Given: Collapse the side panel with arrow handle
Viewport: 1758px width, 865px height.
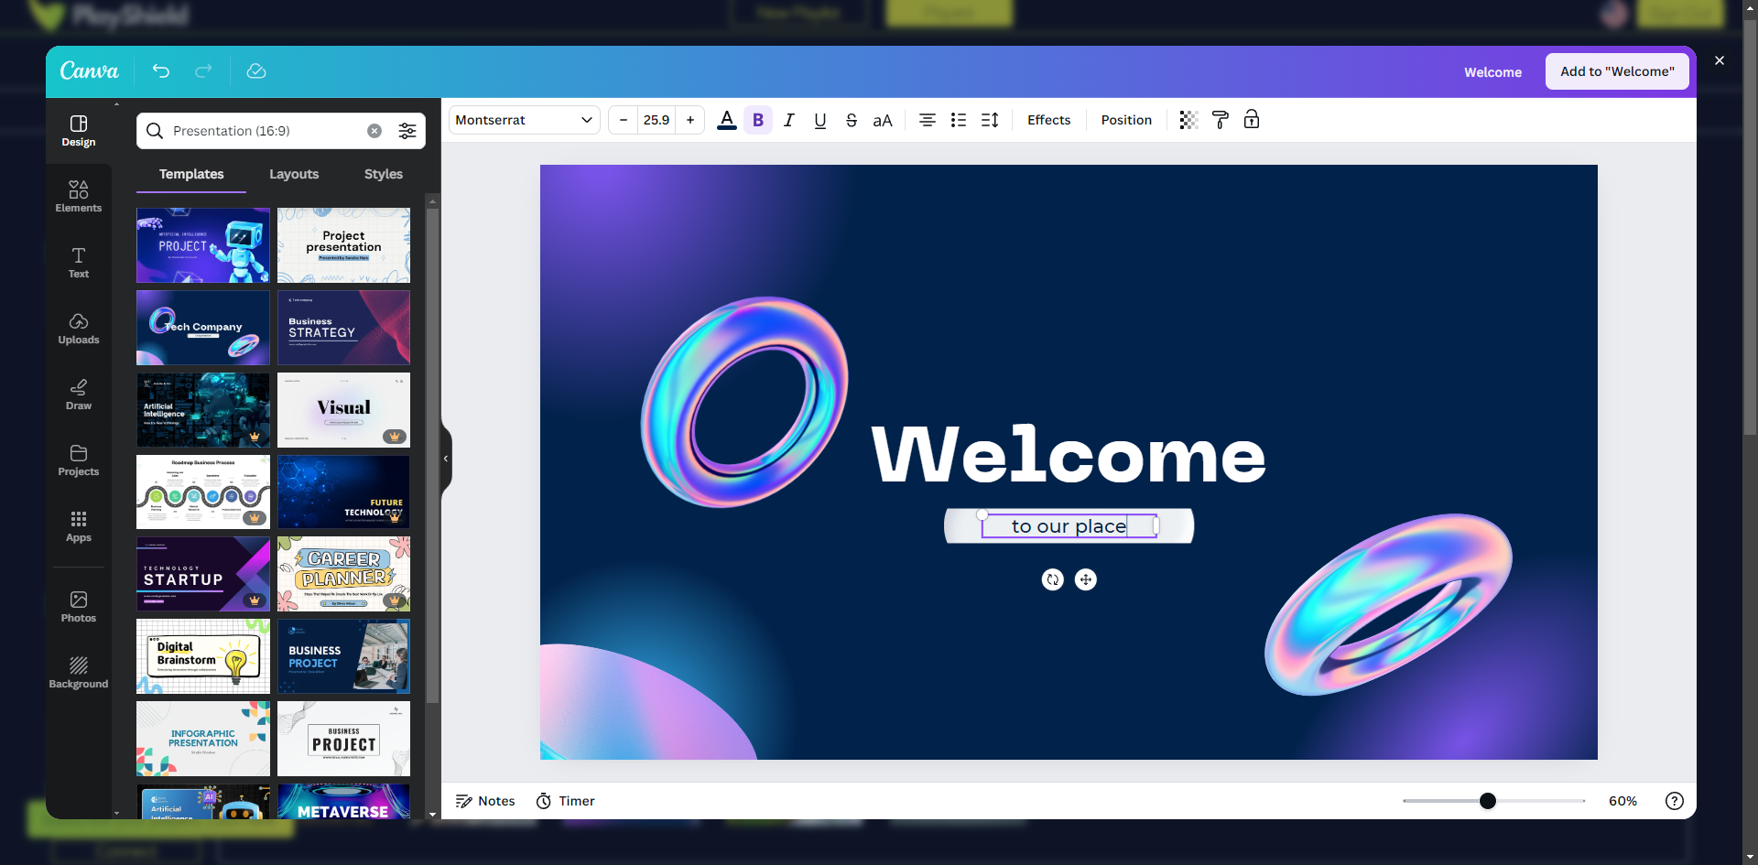Looking at the screenshot, I should point(447,459).
